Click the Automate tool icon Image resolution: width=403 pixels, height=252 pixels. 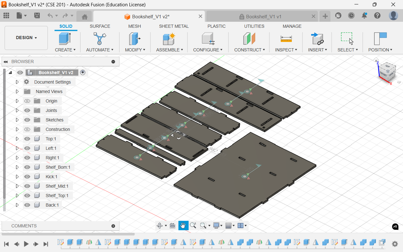tap(100, 38)
